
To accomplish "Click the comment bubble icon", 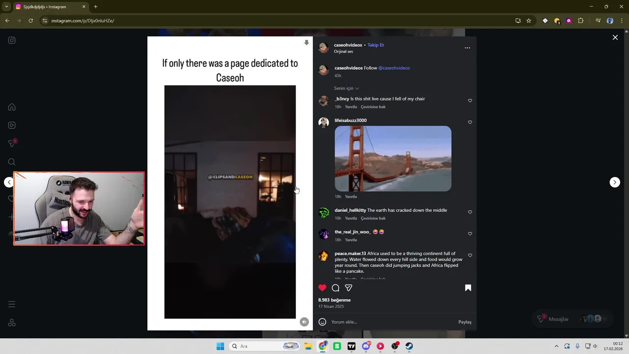I will pyautogui.click(x=336, y=288).
